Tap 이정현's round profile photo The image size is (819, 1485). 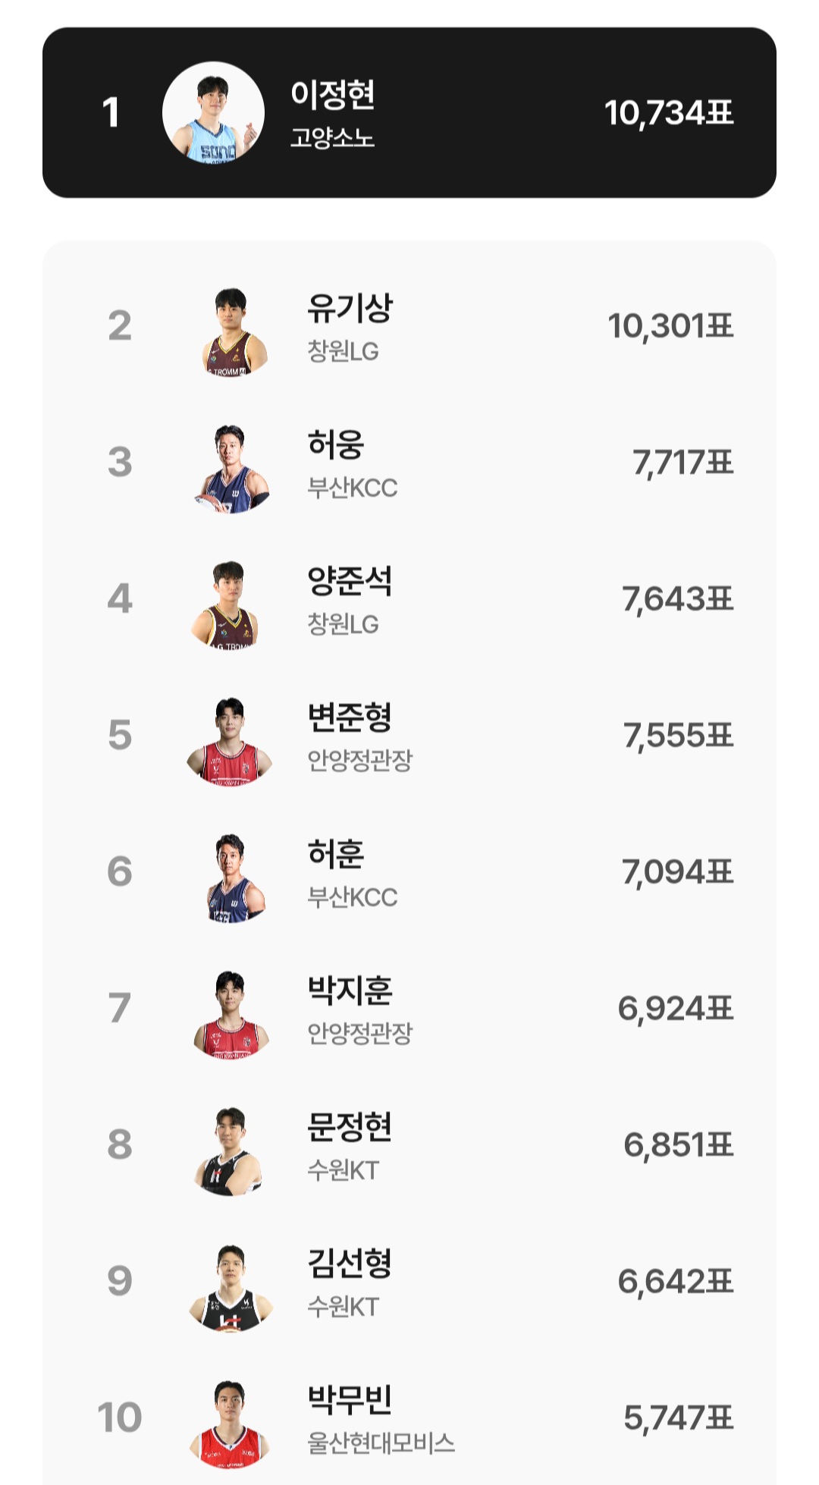213,113
